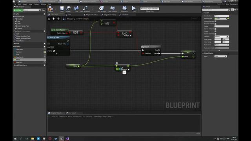Toggle the Blueprint Read Only checkbox
The image size is (251, 141).
(215, 24)
